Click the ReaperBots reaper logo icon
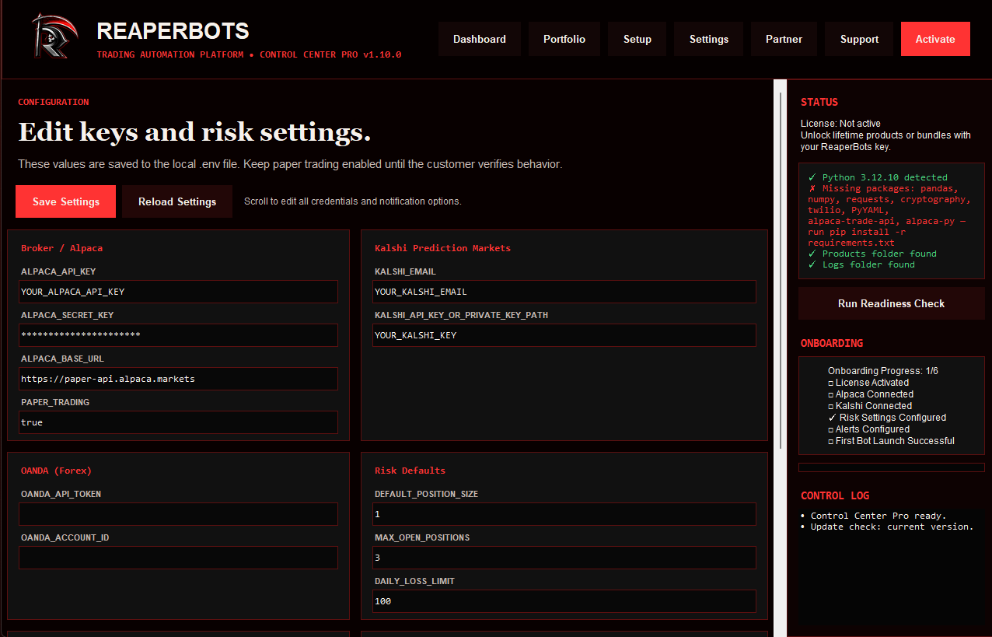Viewport: 992px width, 637px height. tap(54, 37)
